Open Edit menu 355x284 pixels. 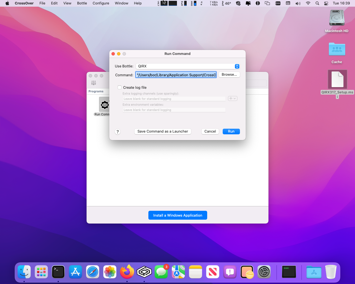point(54,3)
